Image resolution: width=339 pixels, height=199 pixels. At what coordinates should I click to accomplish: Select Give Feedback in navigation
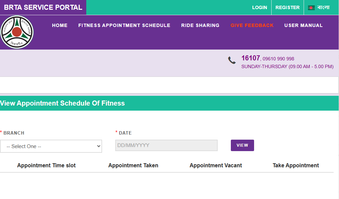tap(252, 25)
